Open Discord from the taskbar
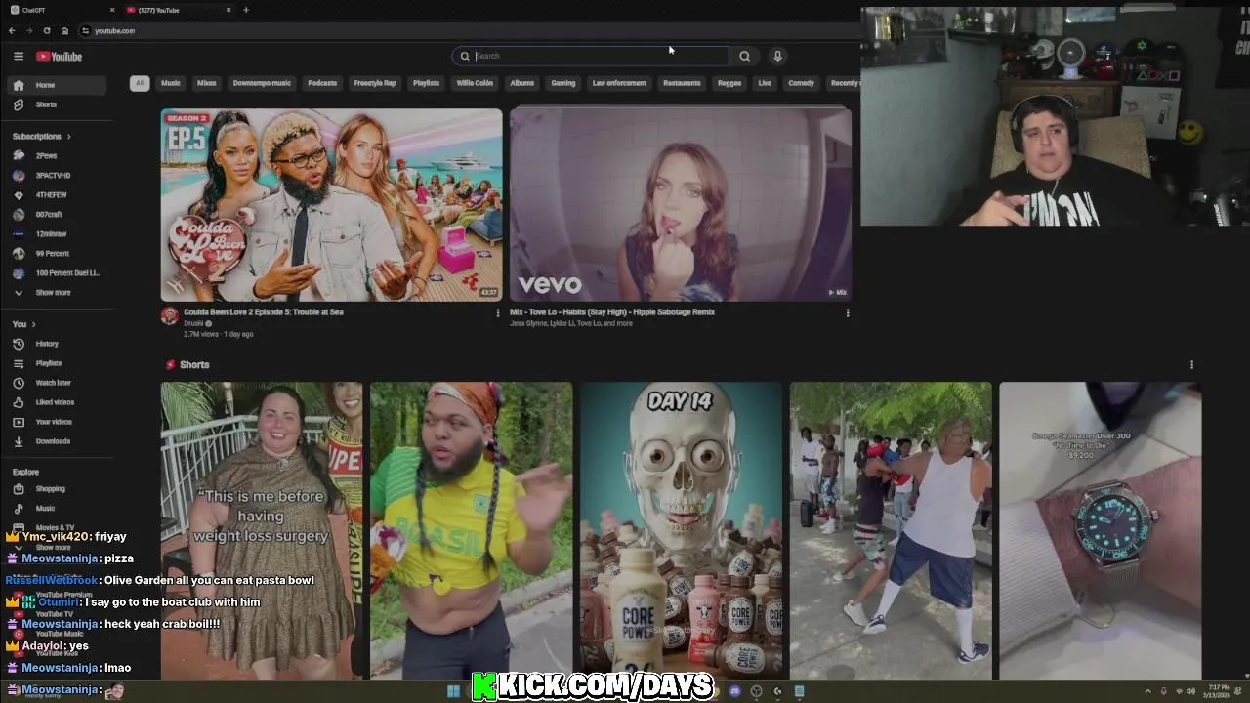This screenshot has width=1250, height=703. coord(734,691)
